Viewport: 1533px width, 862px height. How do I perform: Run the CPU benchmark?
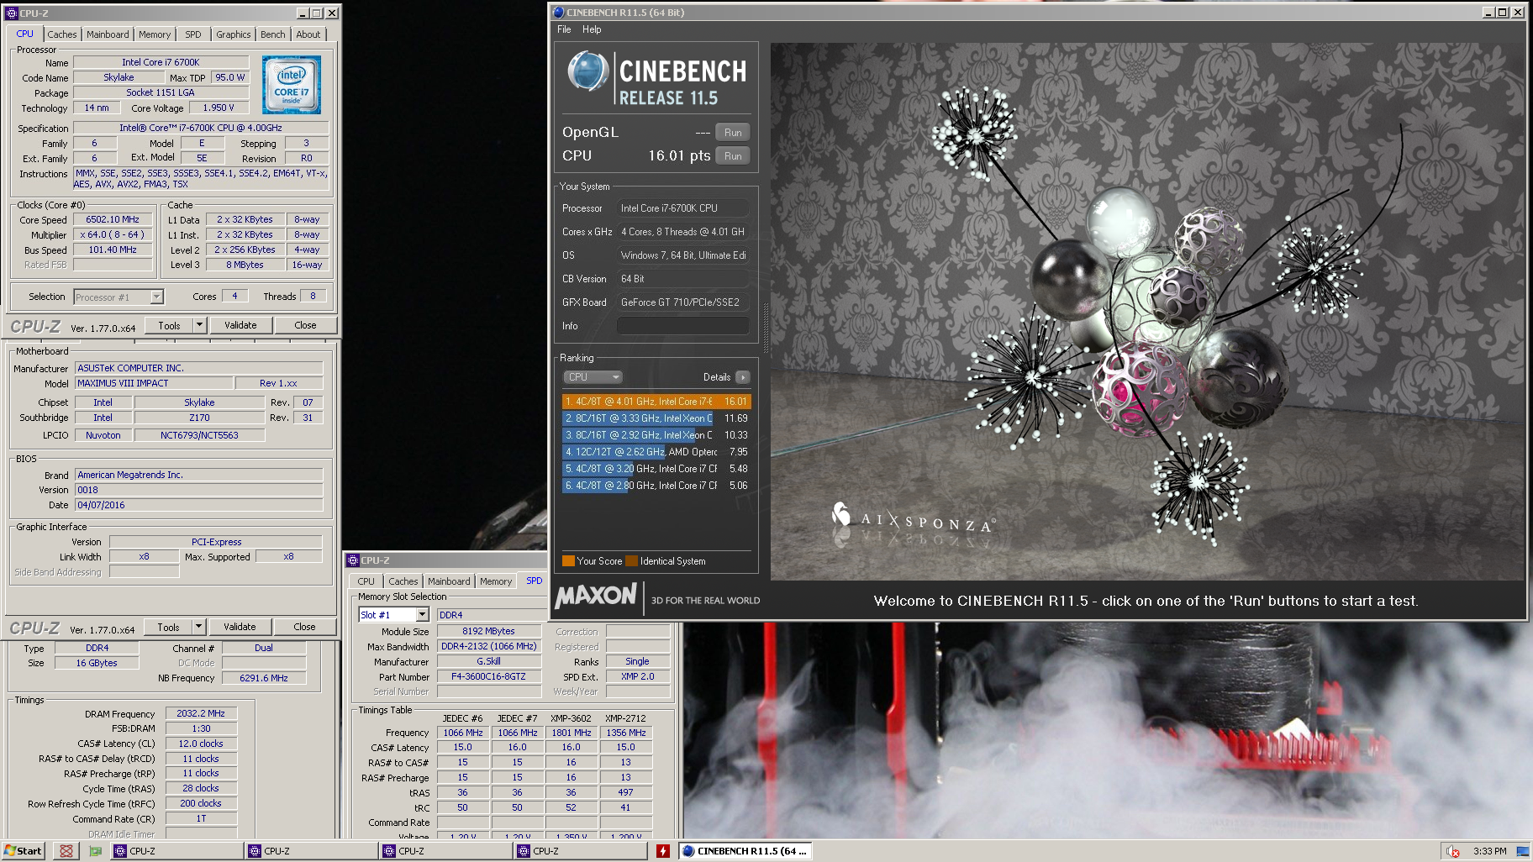point(733,156)
